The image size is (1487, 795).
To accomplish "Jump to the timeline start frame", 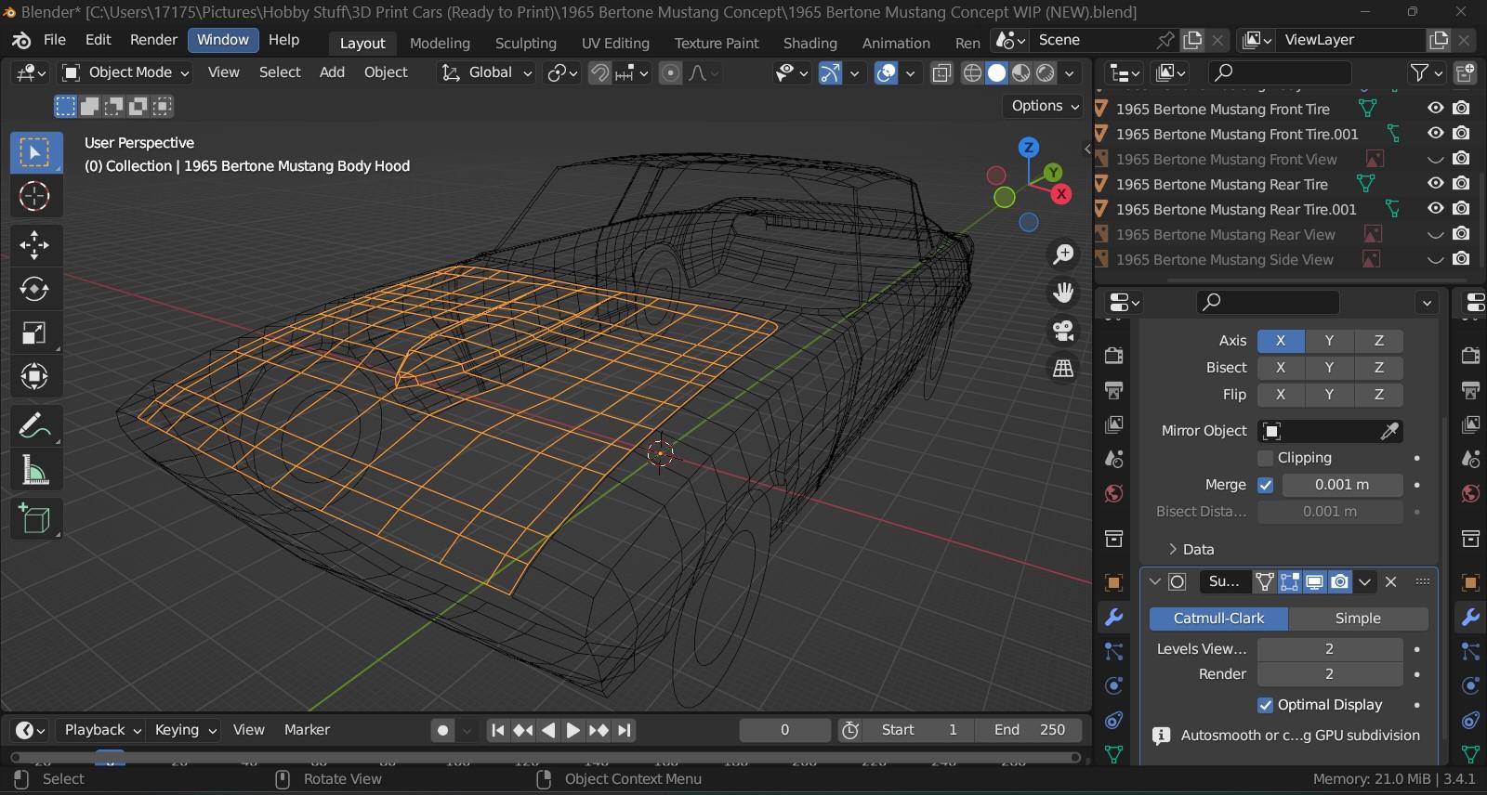I will 497,730.
